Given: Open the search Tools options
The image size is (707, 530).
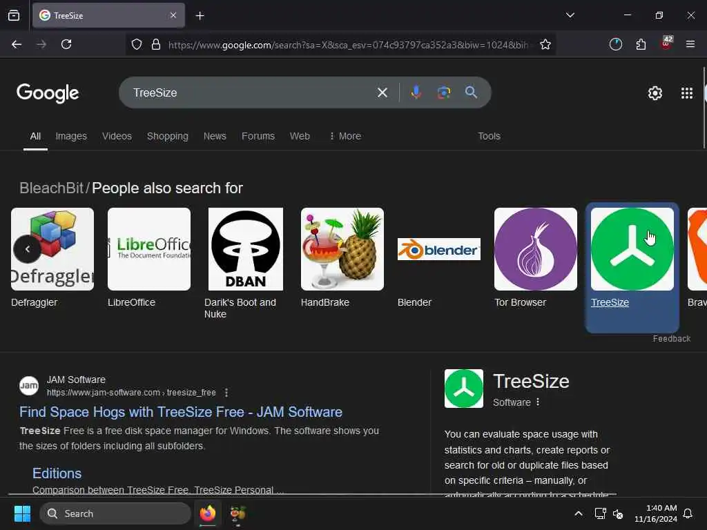Looking at the screenshot, I should click(490, 136).
